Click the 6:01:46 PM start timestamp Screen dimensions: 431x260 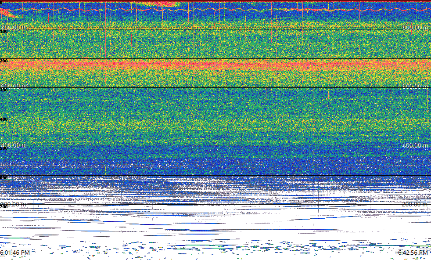pos(15,253)
